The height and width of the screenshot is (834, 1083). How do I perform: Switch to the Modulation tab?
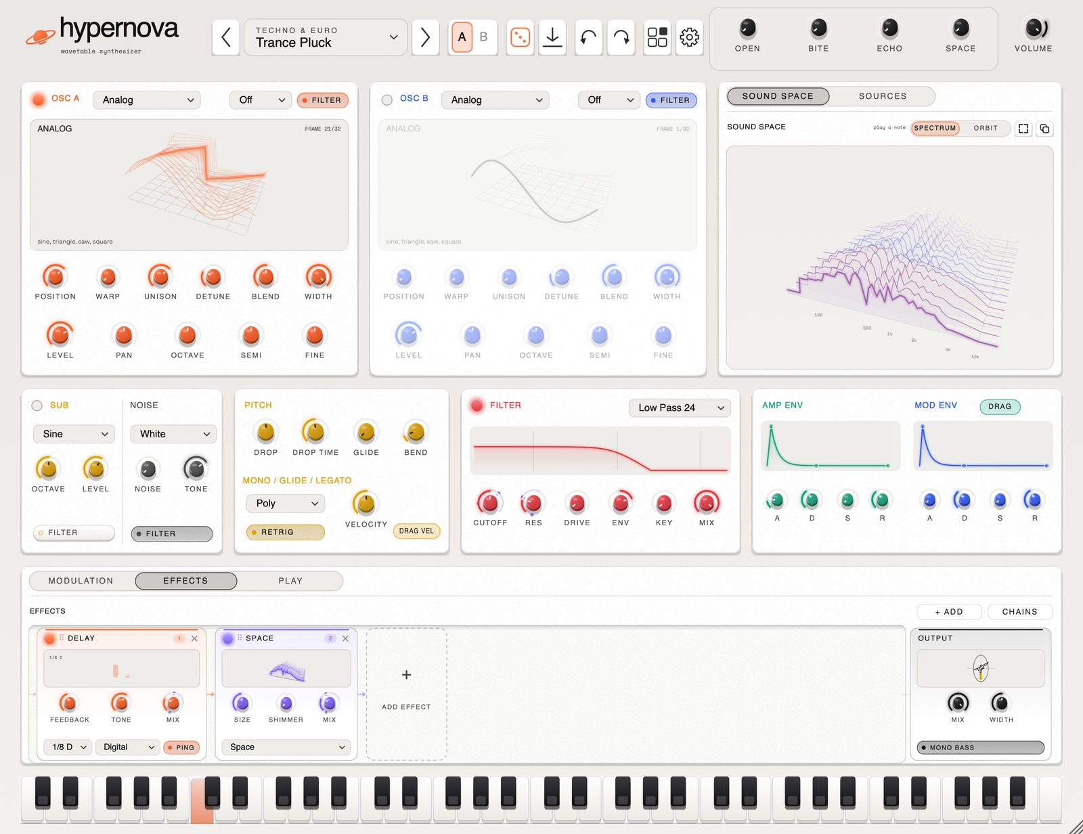pyautogui.click(x=81, y=581)
